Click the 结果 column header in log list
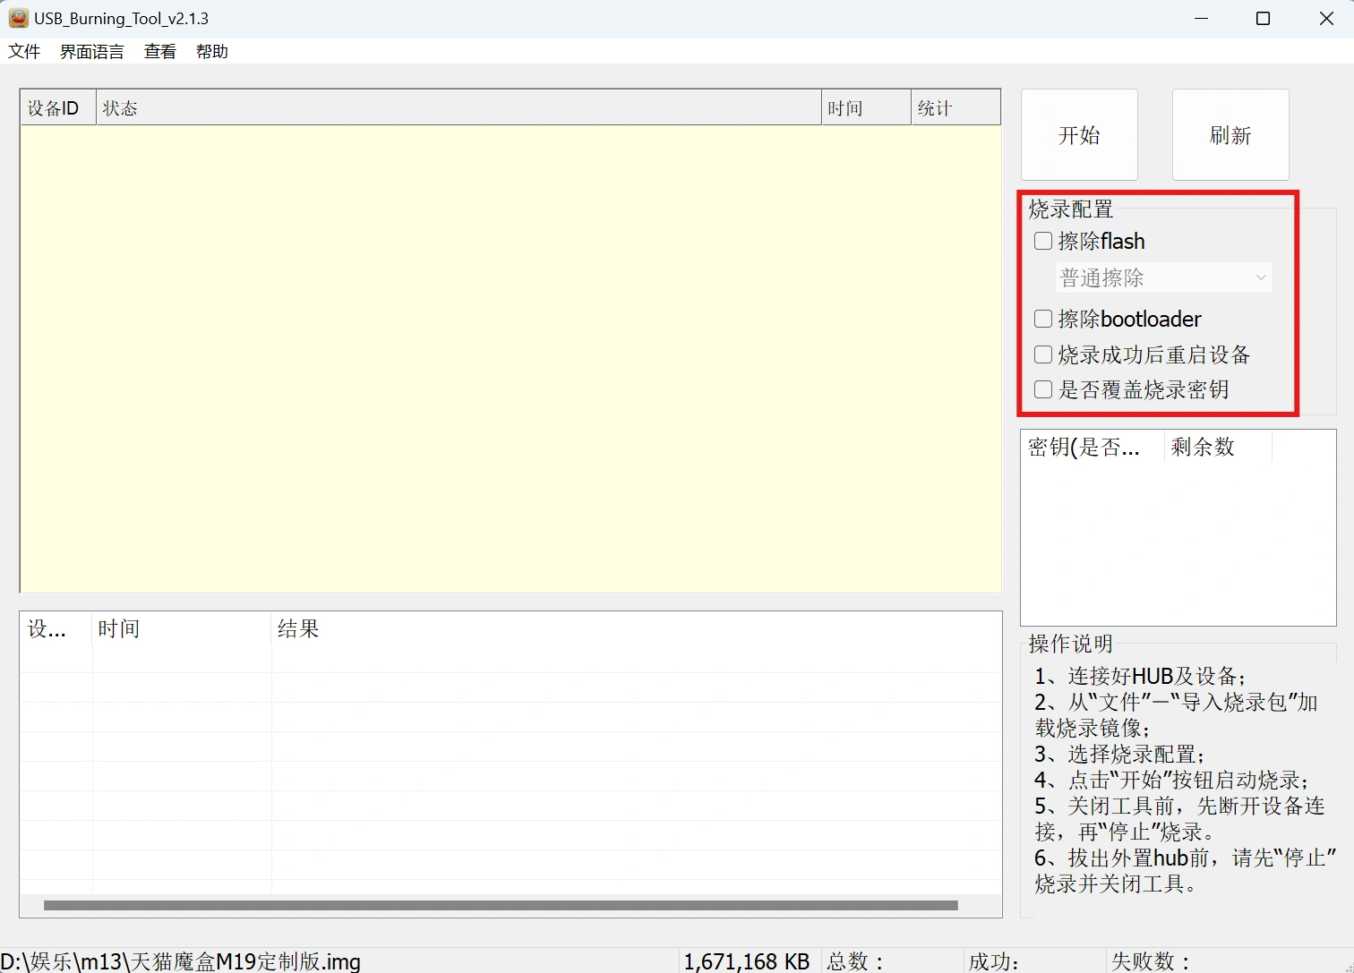The image size is (1354, 973). pyautogui.click(x=636, y=629)
